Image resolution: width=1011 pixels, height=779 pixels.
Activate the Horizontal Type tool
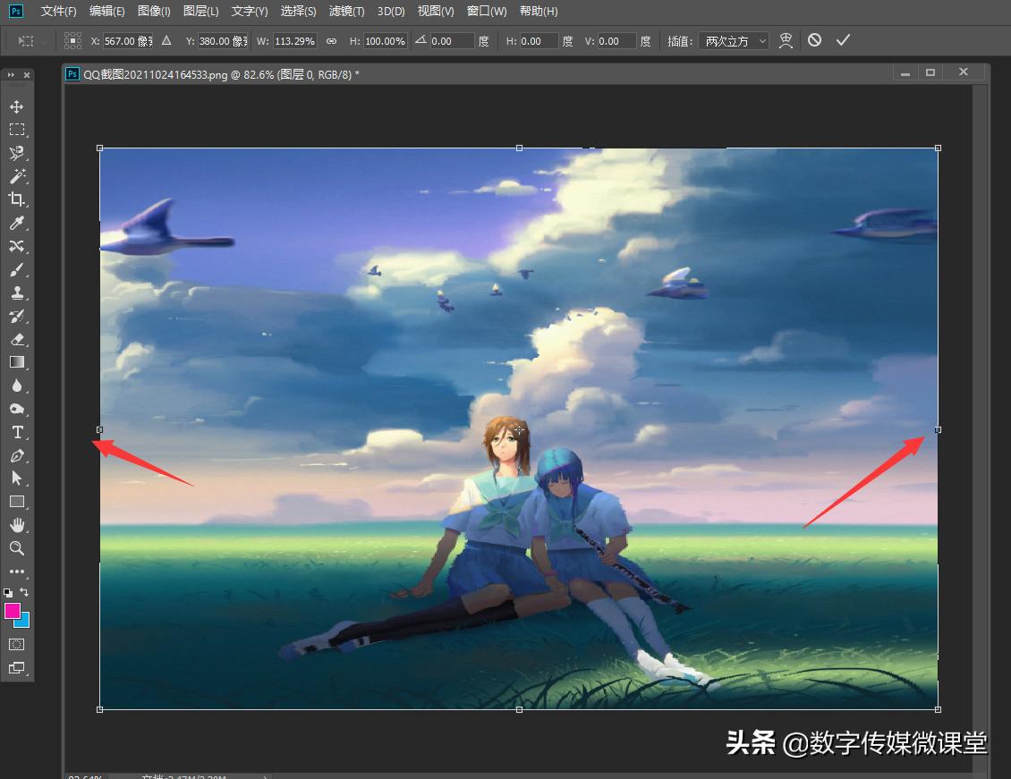[18, 432]
